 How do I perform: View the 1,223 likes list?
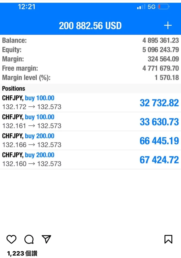tap(22, 253)
